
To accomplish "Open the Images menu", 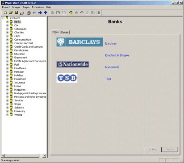I will pyautogui.click(x=16, y=7).
